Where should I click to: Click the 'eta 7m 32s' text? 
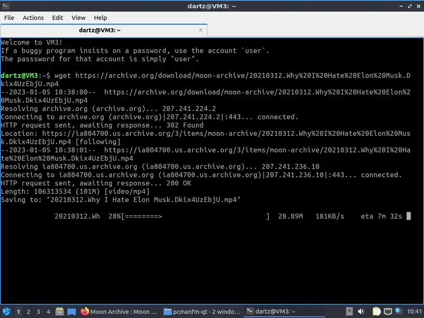click(x=381, y=216)
